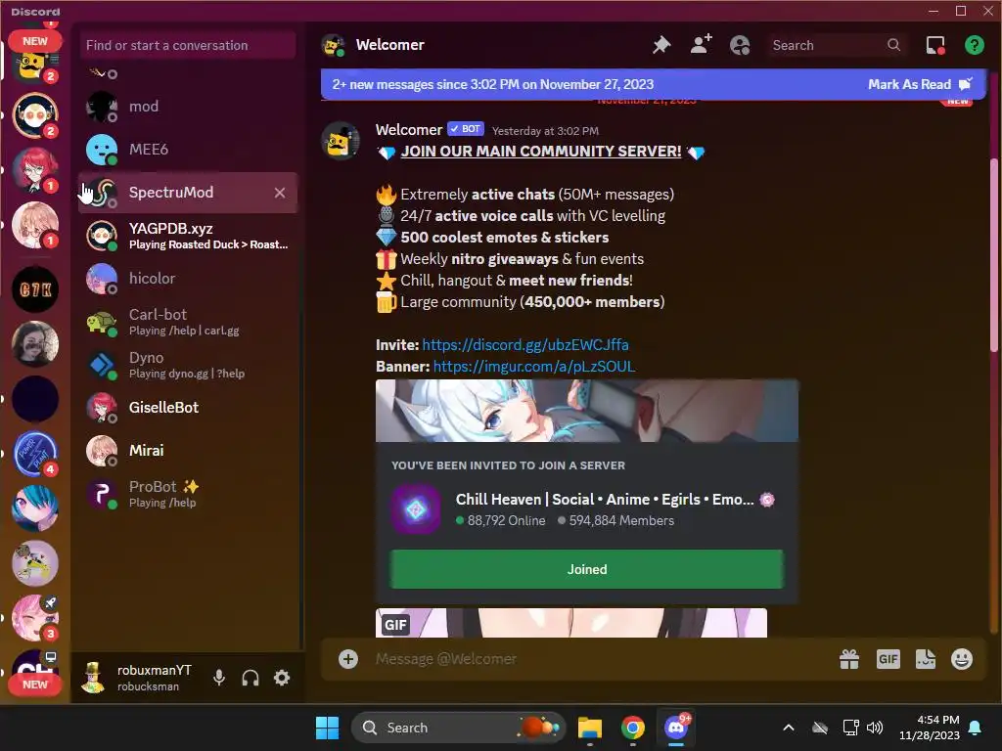Click the plus attach button in message bar
Image resolution: width=1002 pixels, height=751 pixels.
pyautogui.click(x=348, y=659)
